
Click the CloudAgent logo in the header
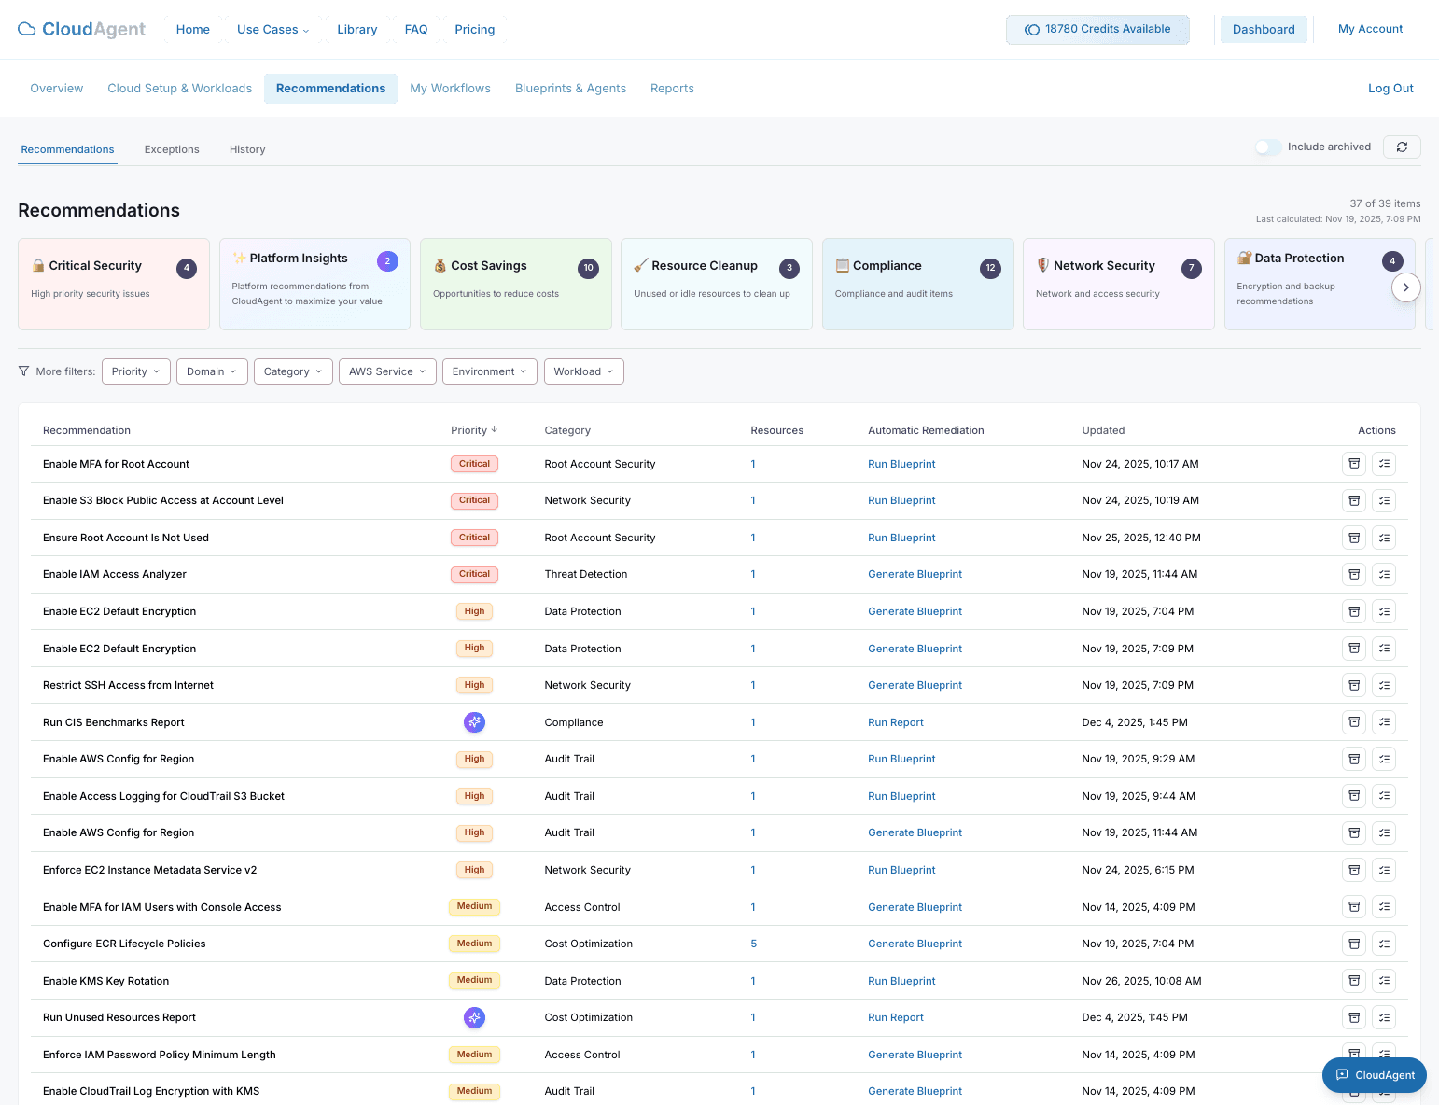[81, 29]
